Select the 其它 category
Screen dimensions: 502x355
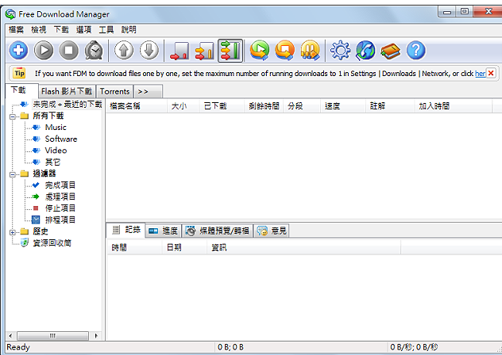[x=52, y=162]
